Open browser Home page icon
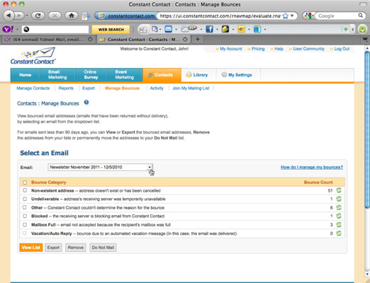370x283 pixels. pyautogui.click(x=72, y=16)
